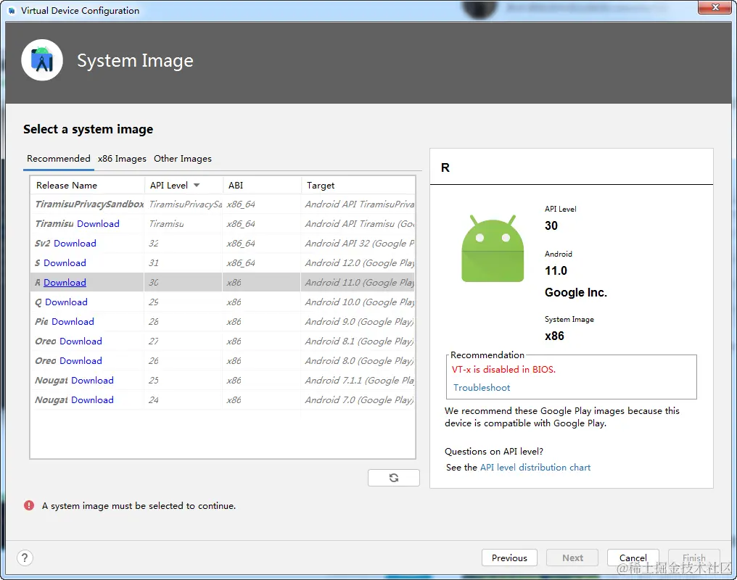Download the Sv2 system image
The image size is (737, 580).
pos(75,244)
